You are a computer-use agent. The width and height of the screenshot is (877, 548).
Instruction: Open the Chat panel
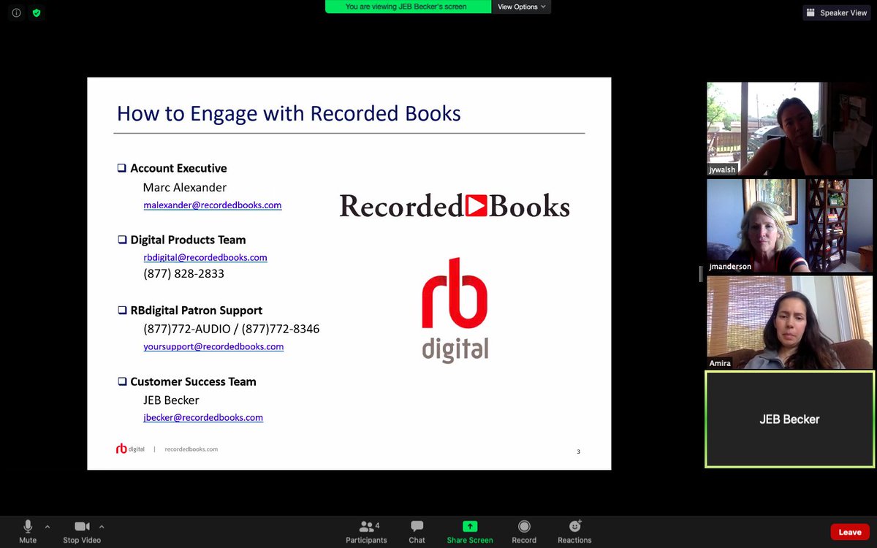coord(417,531)
